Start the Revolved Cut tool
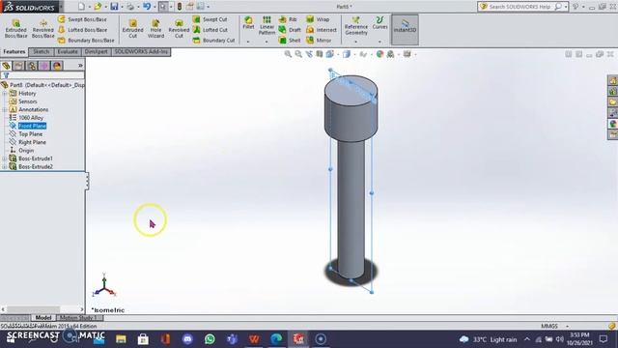The width and height of the screenshot is (618, 348). 179,28
